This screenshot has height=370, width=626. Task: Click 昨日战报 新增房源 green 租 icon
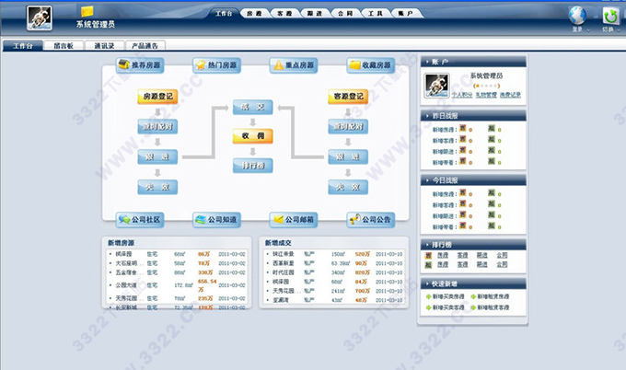point(492,128)
